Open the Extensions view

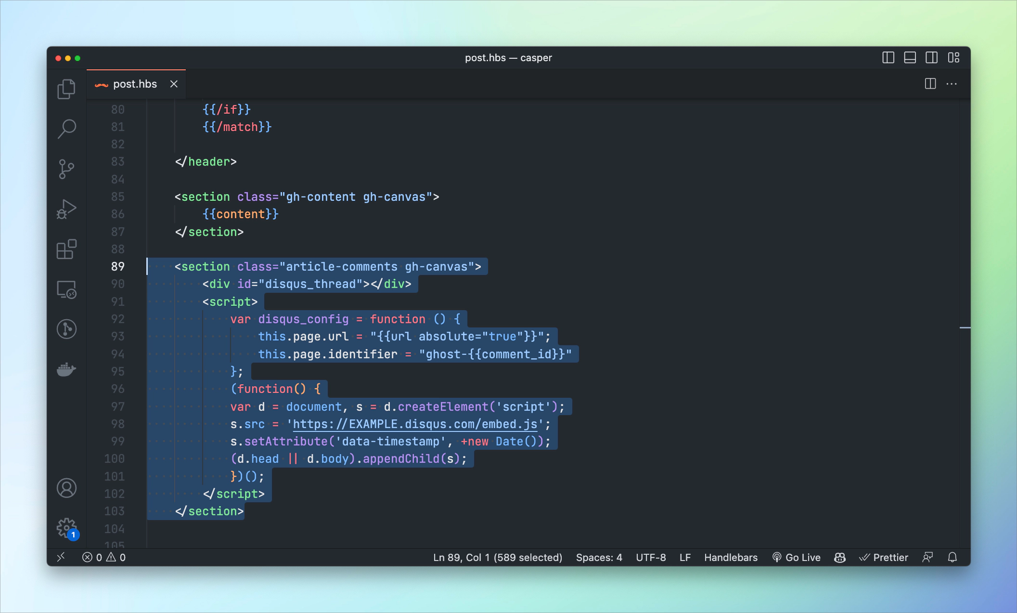click(66, 249)
